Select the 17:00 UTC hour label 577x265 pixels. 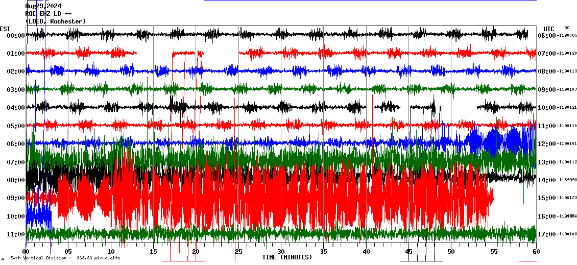547,234
